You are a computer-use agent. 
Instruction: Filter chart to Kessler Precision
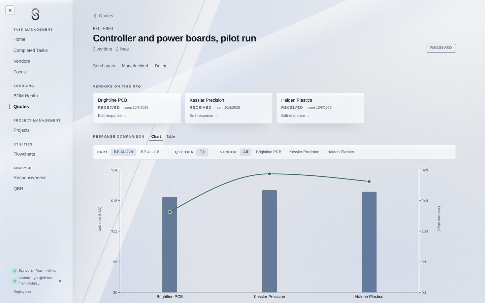tap(304, 152)
